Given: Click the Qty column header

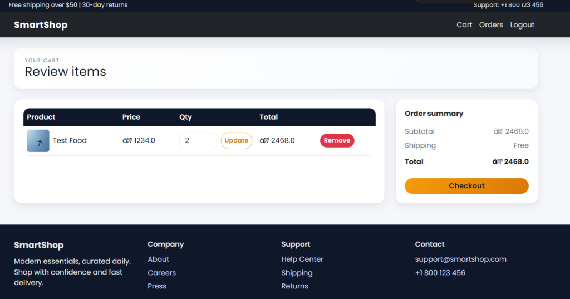Looking at the screenshot, I should [185, 117].
